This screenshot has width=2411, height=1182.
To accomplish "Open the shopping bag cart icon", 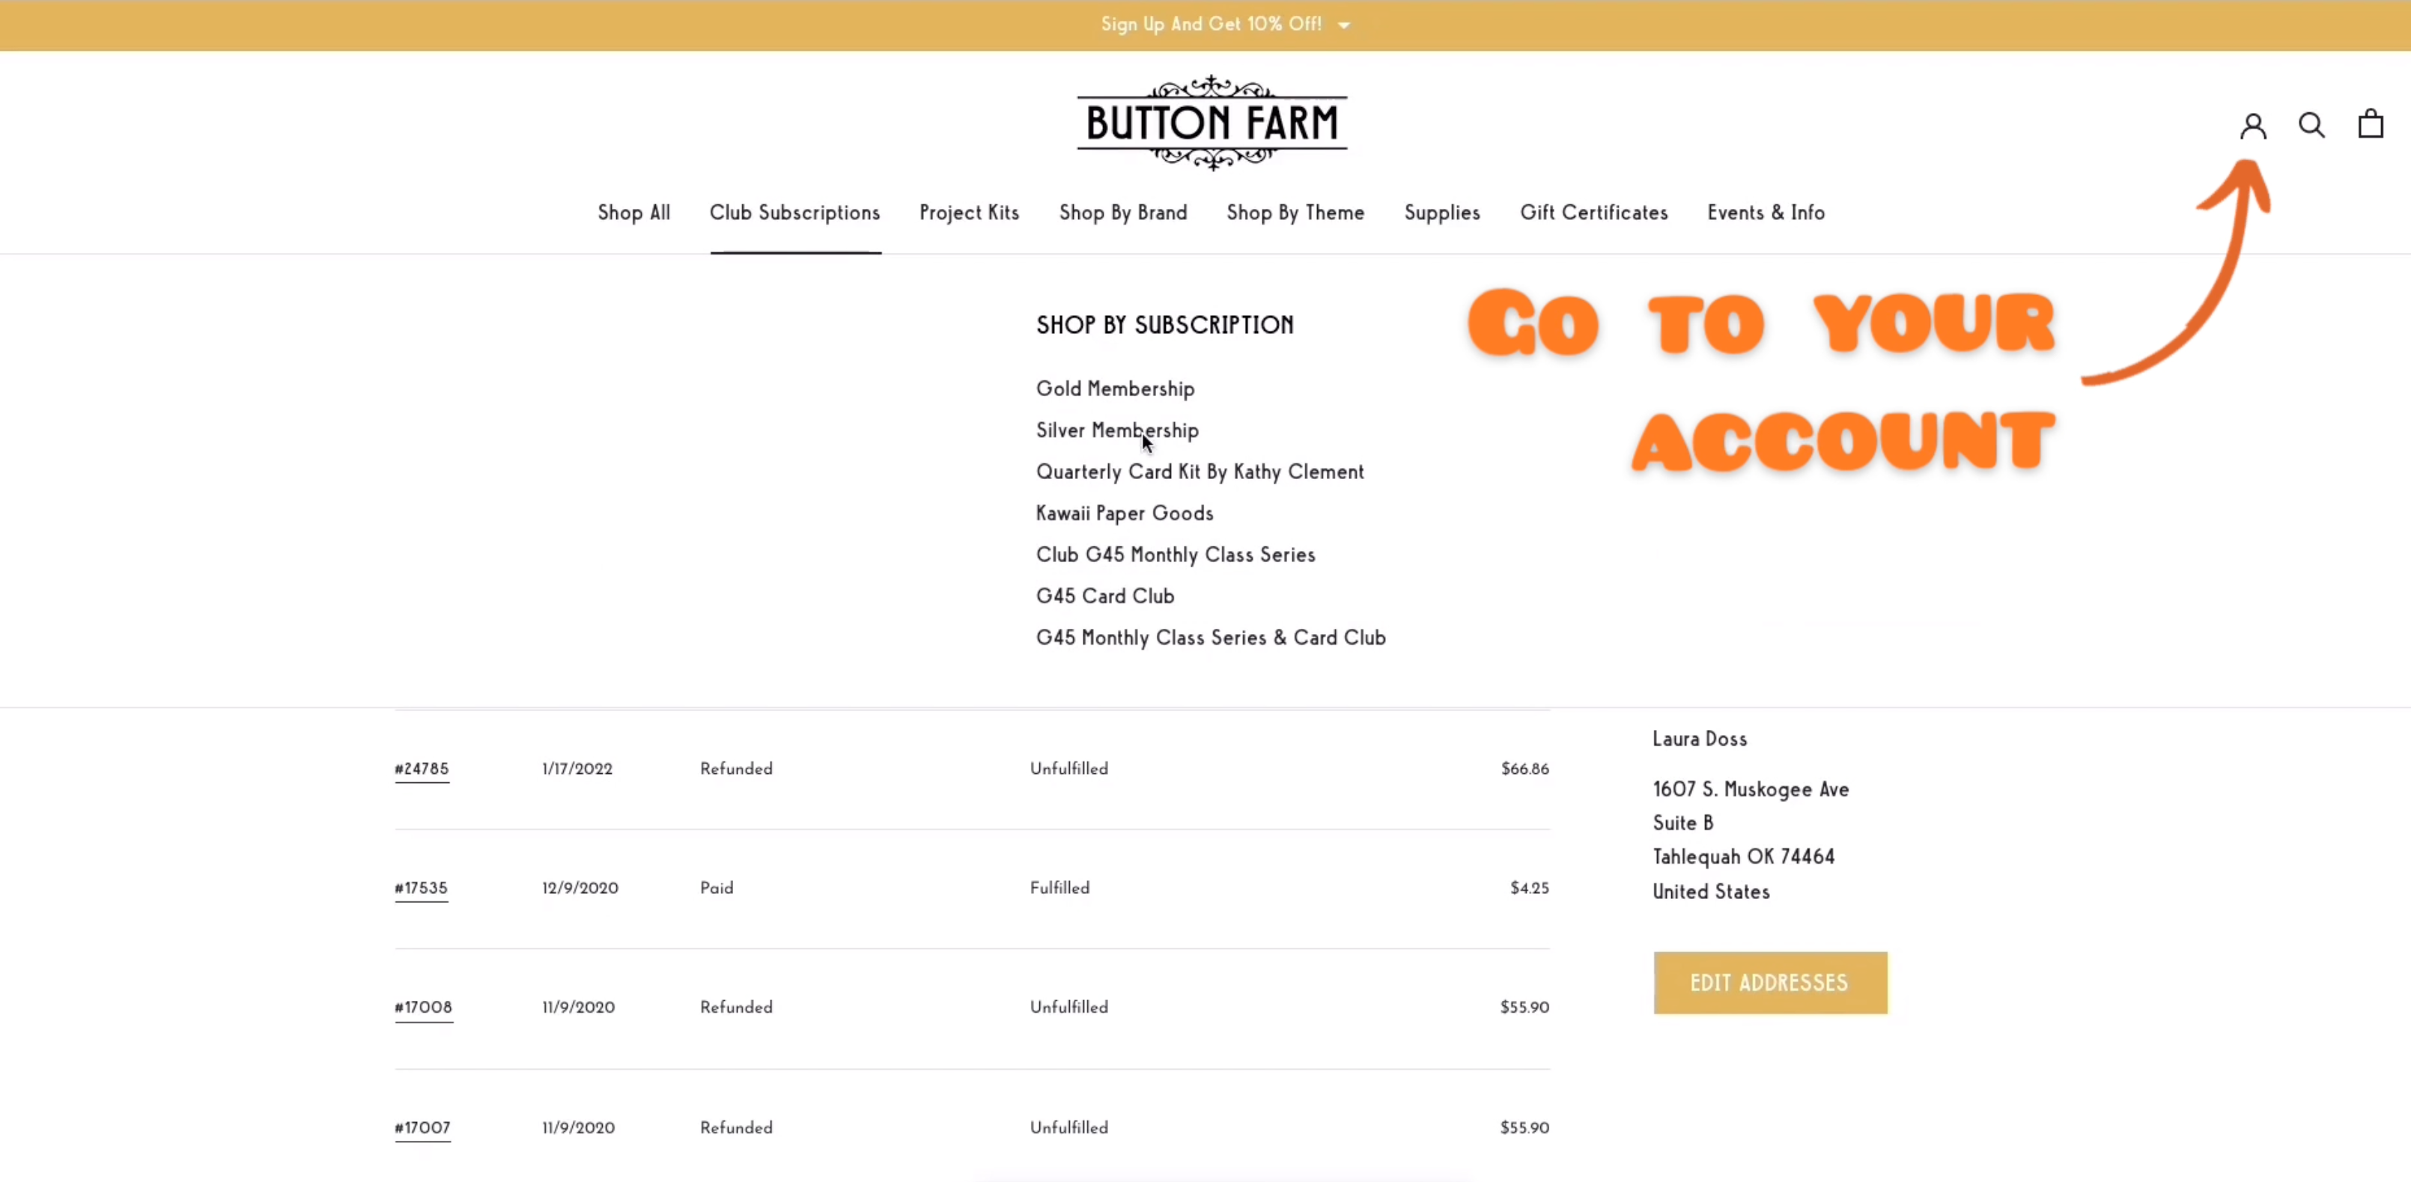I will [x=2370, y=124].
